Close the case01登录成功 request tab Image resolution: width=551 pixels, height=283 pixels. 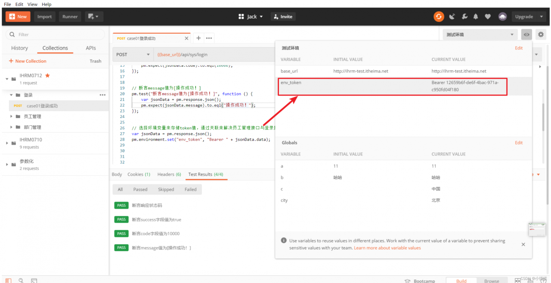pyautogui.click(x=186, y=38)
